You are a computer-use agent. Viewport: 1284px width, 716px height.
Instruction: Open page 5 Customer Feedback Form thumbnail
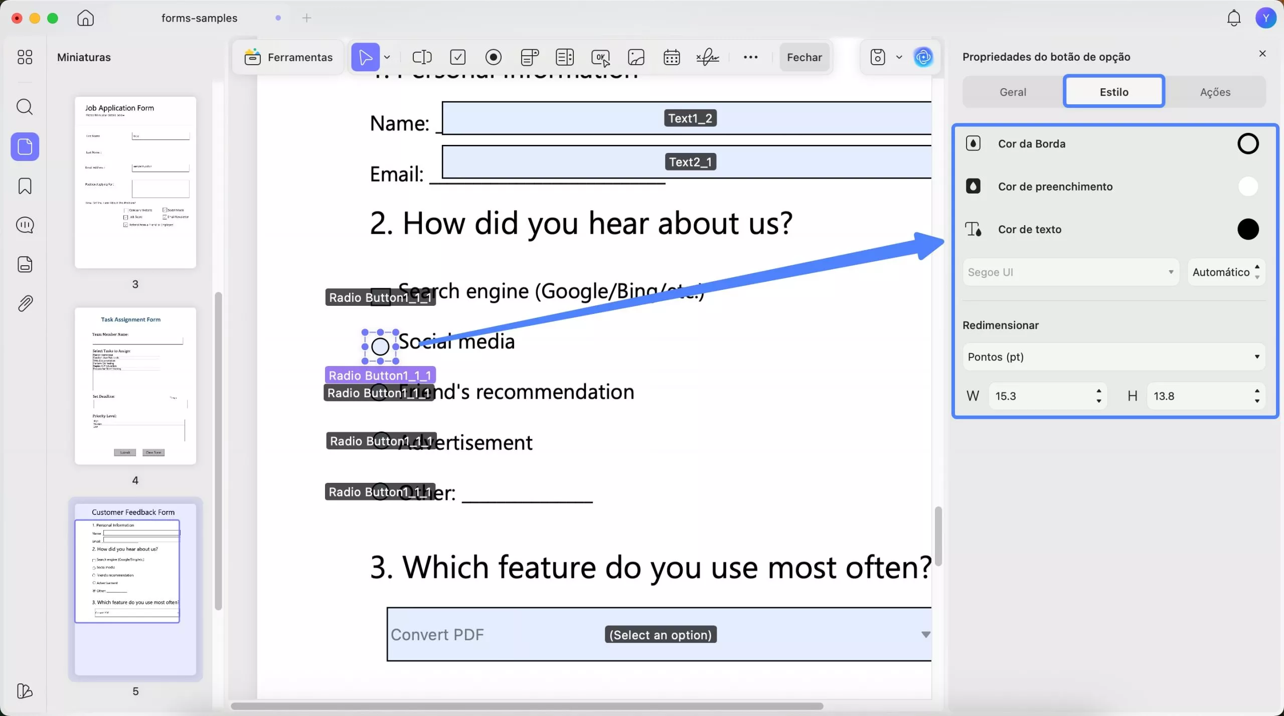[135, 590]
